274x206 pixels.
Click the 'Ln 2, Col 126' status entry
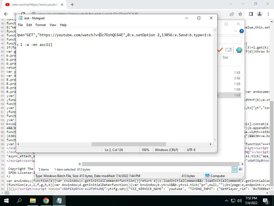point(114,150)
